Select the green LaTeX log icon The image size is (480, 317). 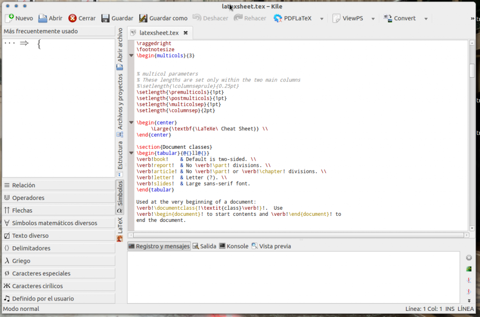coord(468,269)
